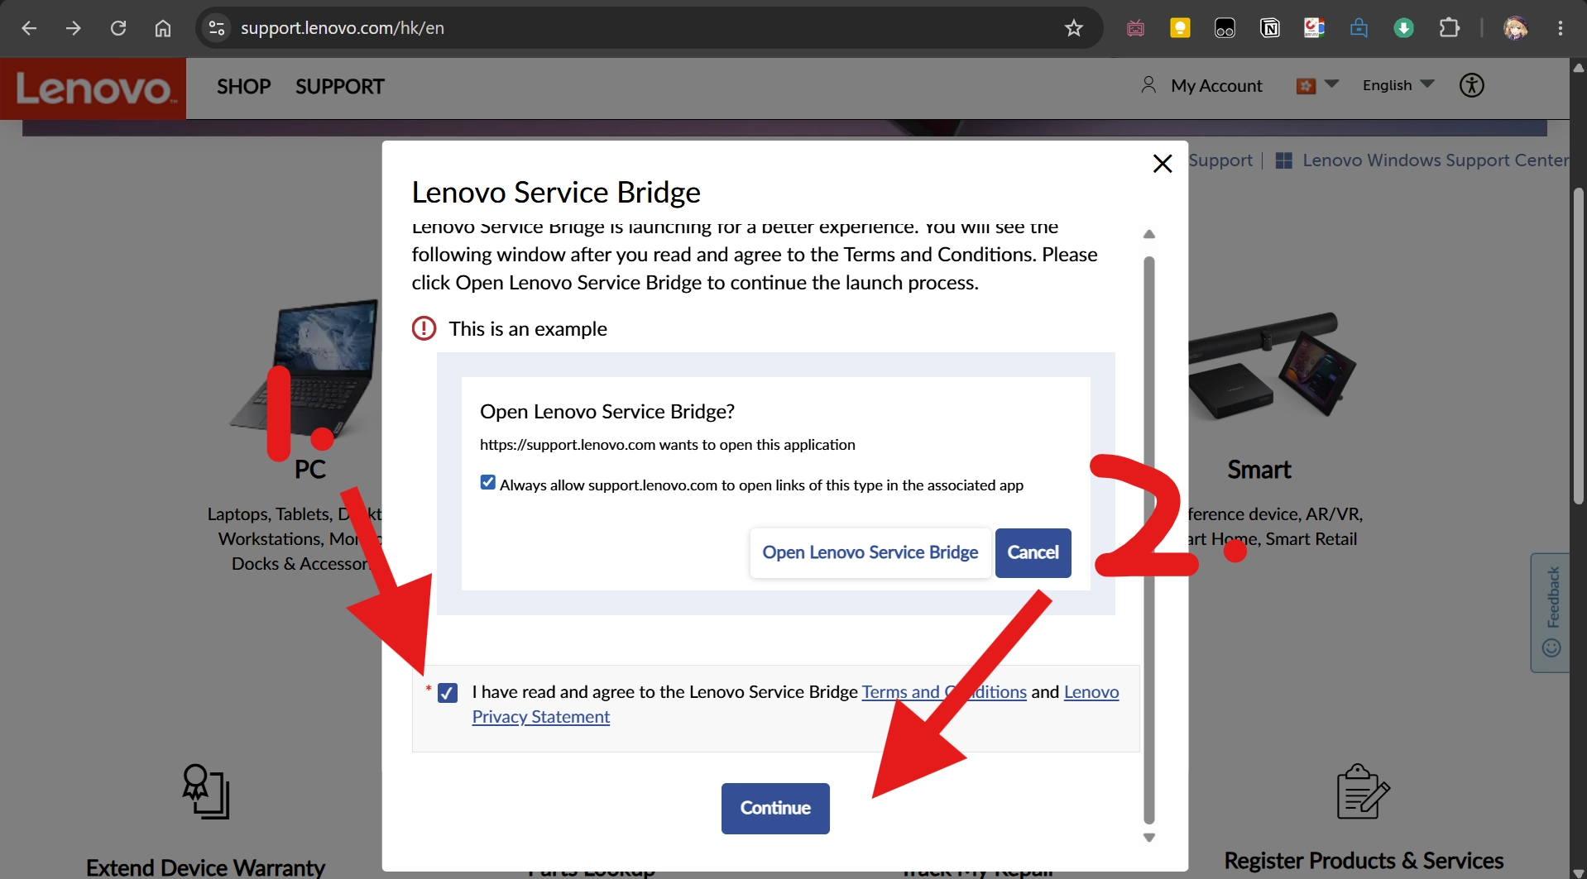This screenshot has width=1587, height=879.
Task: Open the Lenovo Windows Support Center link
Action: click(1422, 160)
